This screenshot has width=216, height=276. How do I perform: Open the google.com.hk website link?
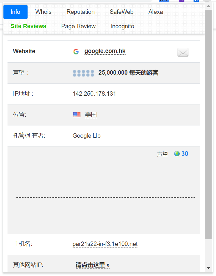tap(105, 51)
